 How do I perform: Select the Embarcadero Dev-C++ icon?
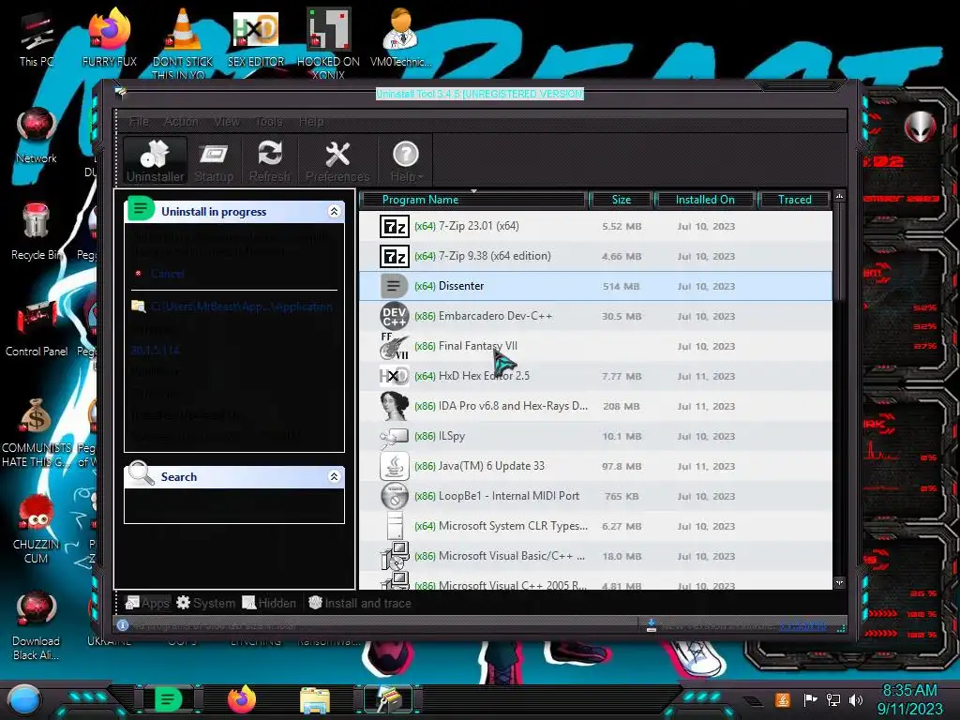[x=395, y=316]
